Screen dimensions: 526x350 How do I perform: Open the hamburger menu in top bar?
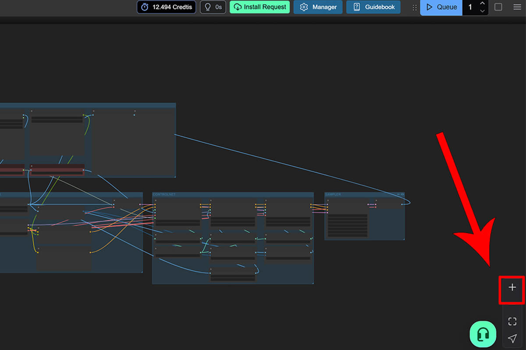(517, 7)
